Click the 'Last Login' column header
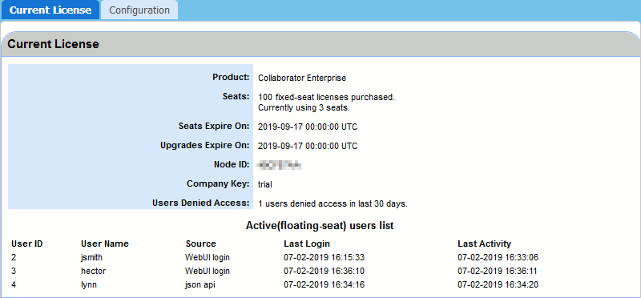 click(x=307, y=244)
